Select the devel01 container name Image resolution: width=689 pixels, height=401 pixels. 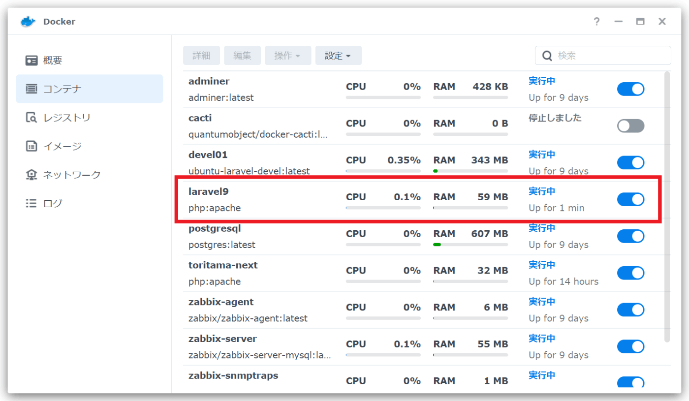(x=208, y=154)
